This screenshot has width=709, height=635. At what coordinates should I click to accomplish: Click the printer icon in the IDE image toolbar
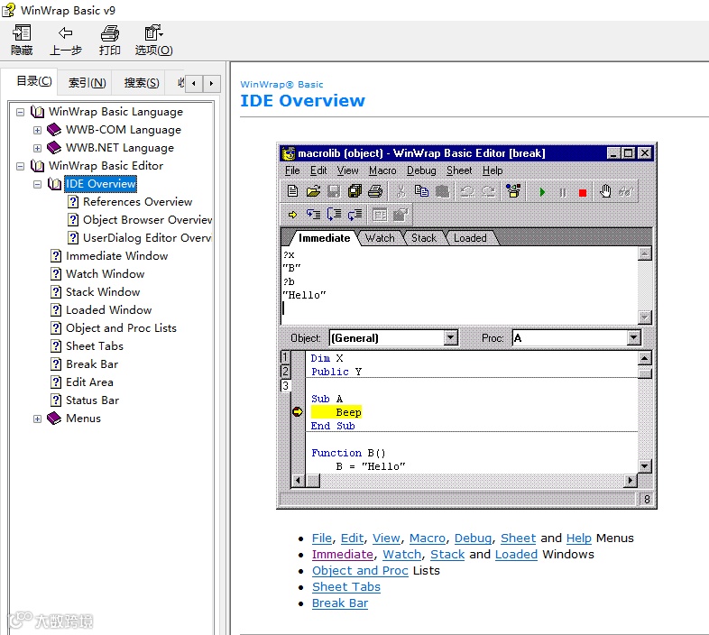[375, 191]
